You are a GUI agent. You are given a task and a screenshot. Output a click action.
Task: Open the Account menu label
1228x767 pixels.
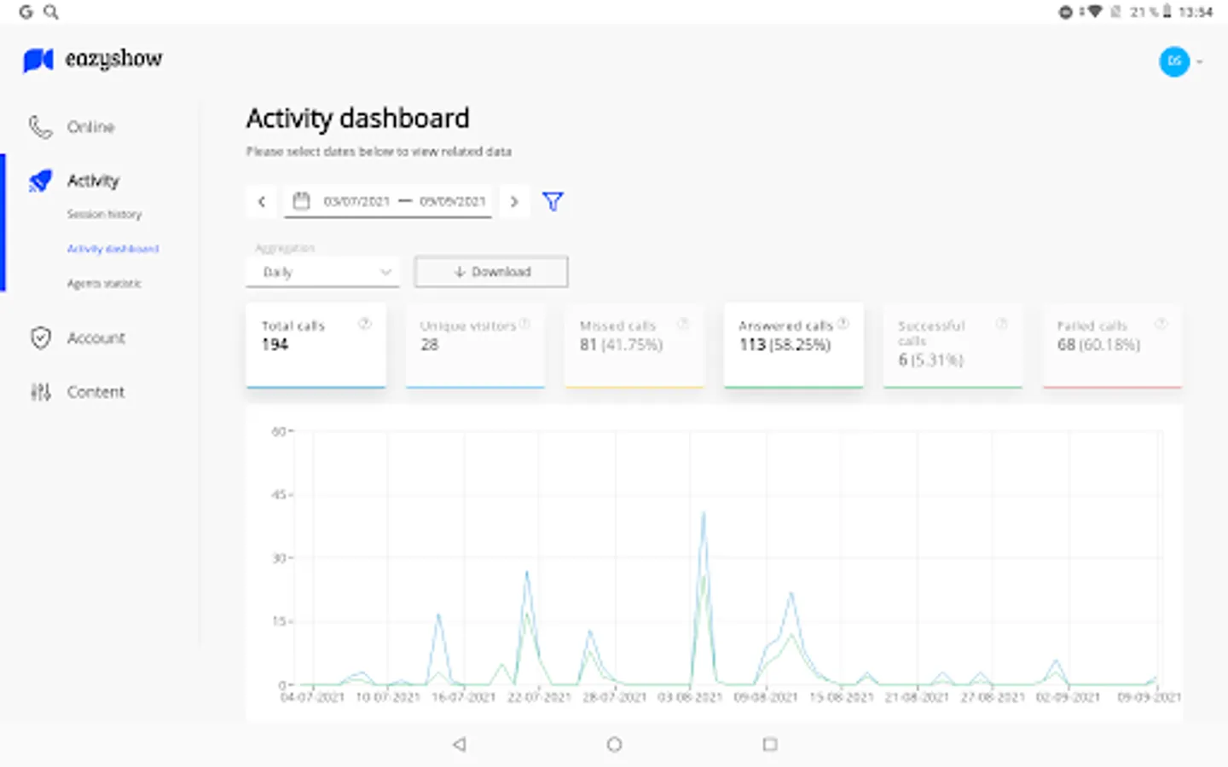[x=96, y=338]
